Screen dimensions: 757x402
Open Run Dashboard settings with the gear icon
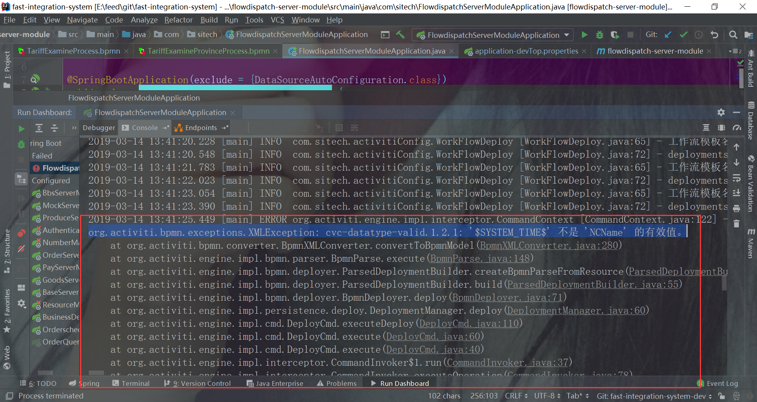[721, 112]
